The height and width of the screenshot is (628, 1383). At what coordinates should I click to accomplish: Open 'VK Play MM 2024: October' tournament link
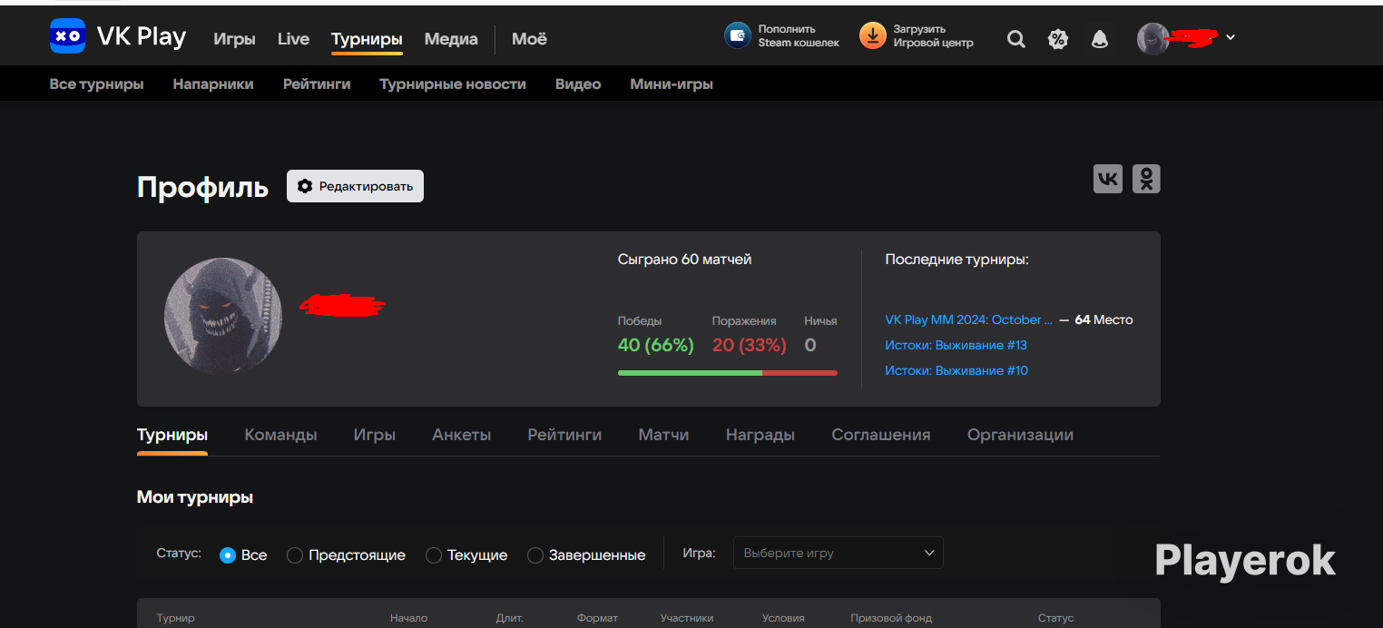969,319
